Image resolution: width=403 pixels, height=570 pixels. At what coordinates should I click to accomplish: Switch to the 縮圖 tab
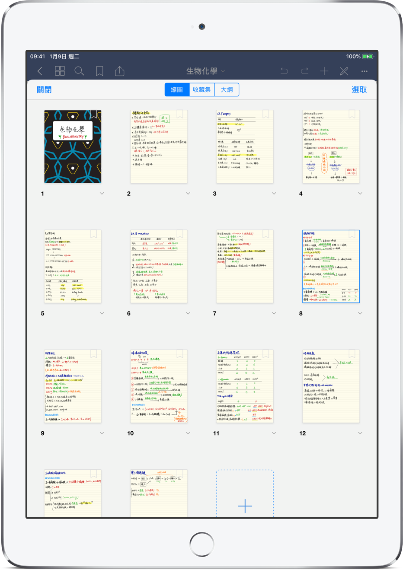(177, 89)
